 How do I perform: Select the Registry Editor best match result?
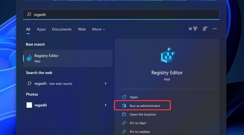pyautogui.click(x=68, y=58)
